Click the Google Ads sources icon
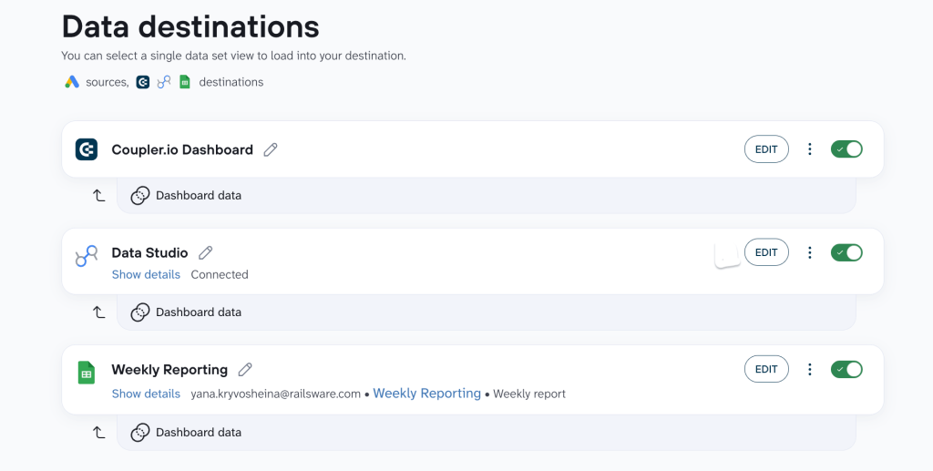Screen dimensions: 933x471 click(72, 82)
